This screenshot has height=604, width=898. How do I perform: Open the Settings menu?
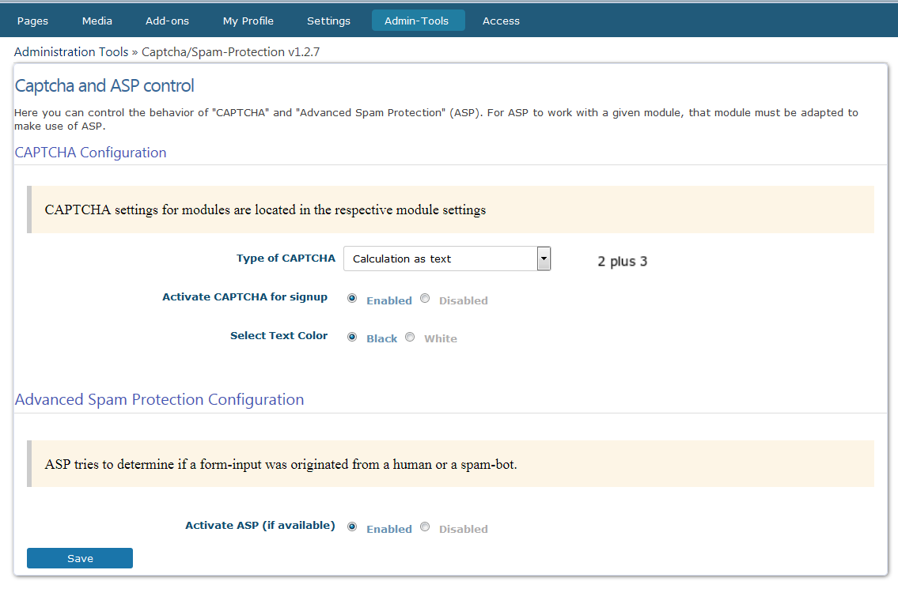tap(328, 21)
